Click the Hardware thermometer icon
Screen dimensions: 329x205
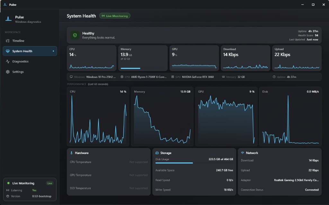click(x=72, y=153)
